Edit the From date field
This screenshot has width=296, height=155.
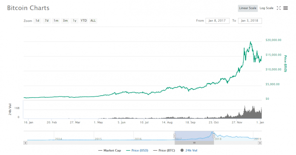tap(217, 21)
